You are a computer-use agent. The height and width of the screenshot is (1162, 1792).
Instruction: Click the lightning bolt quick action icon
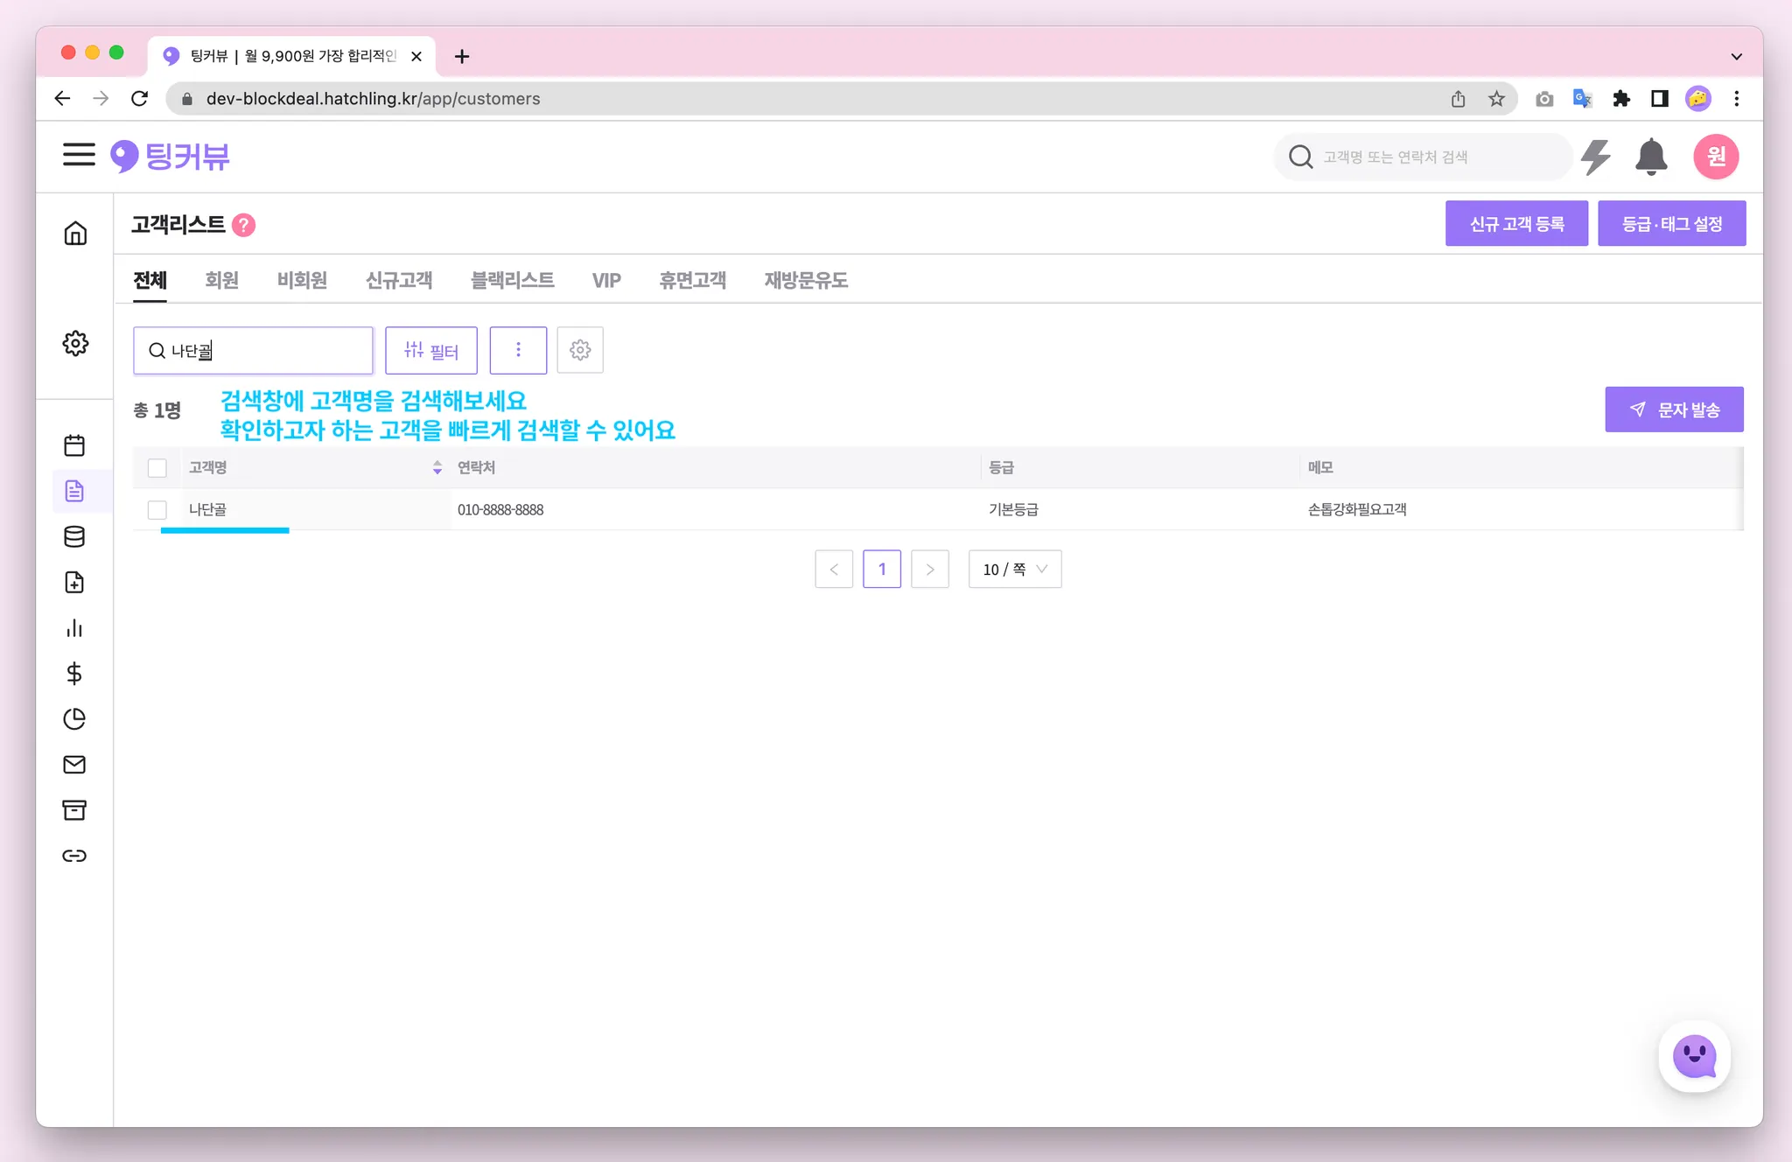click(x=1596, y=157)
